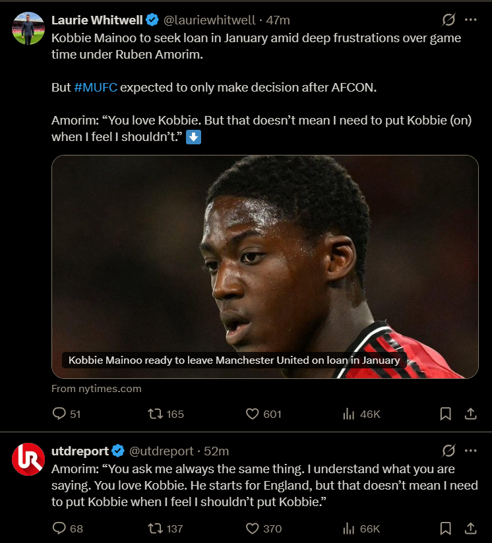Share utdreport's tweet

click(x=470, y=529)
